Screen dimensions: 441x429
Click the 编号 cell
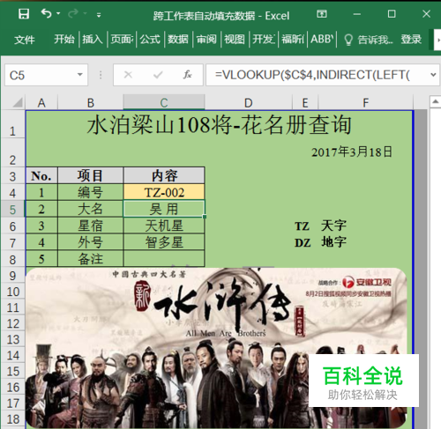pyautogui.click(x=90, y=192)
